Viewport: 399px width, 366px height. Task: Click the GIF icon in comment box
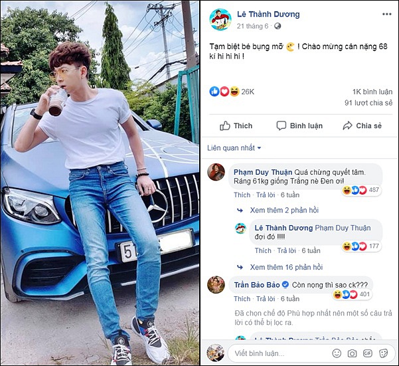[x=367, y=353]
